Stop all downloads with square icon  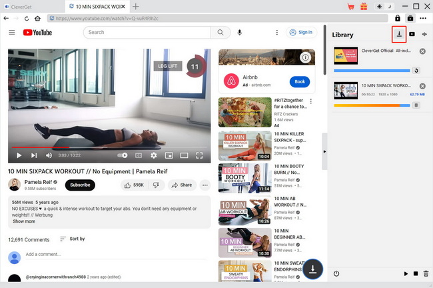point(416,274)
